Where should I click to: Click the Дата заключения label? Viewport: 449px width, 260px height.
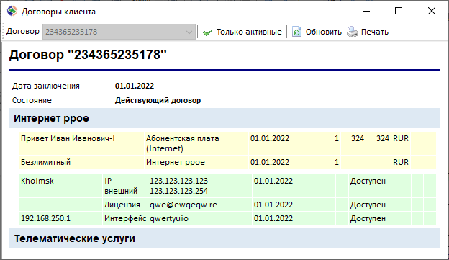[x=46, y=86]
